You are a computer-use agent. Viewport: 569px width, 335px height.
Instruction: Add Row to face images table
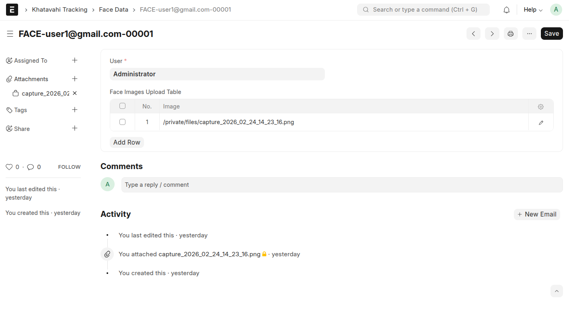tap(127, 142)
